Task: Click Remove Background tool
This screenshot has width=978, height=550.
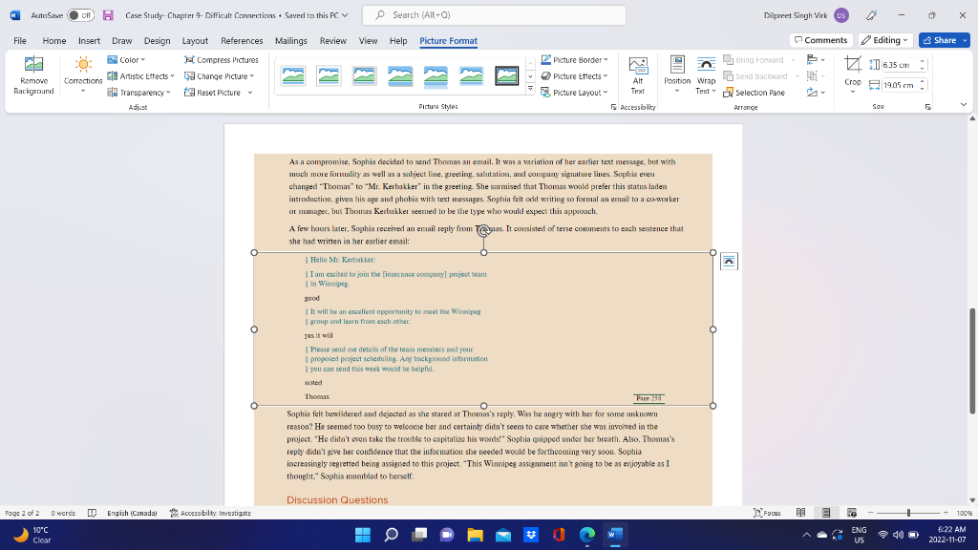Action: [33, 75]
